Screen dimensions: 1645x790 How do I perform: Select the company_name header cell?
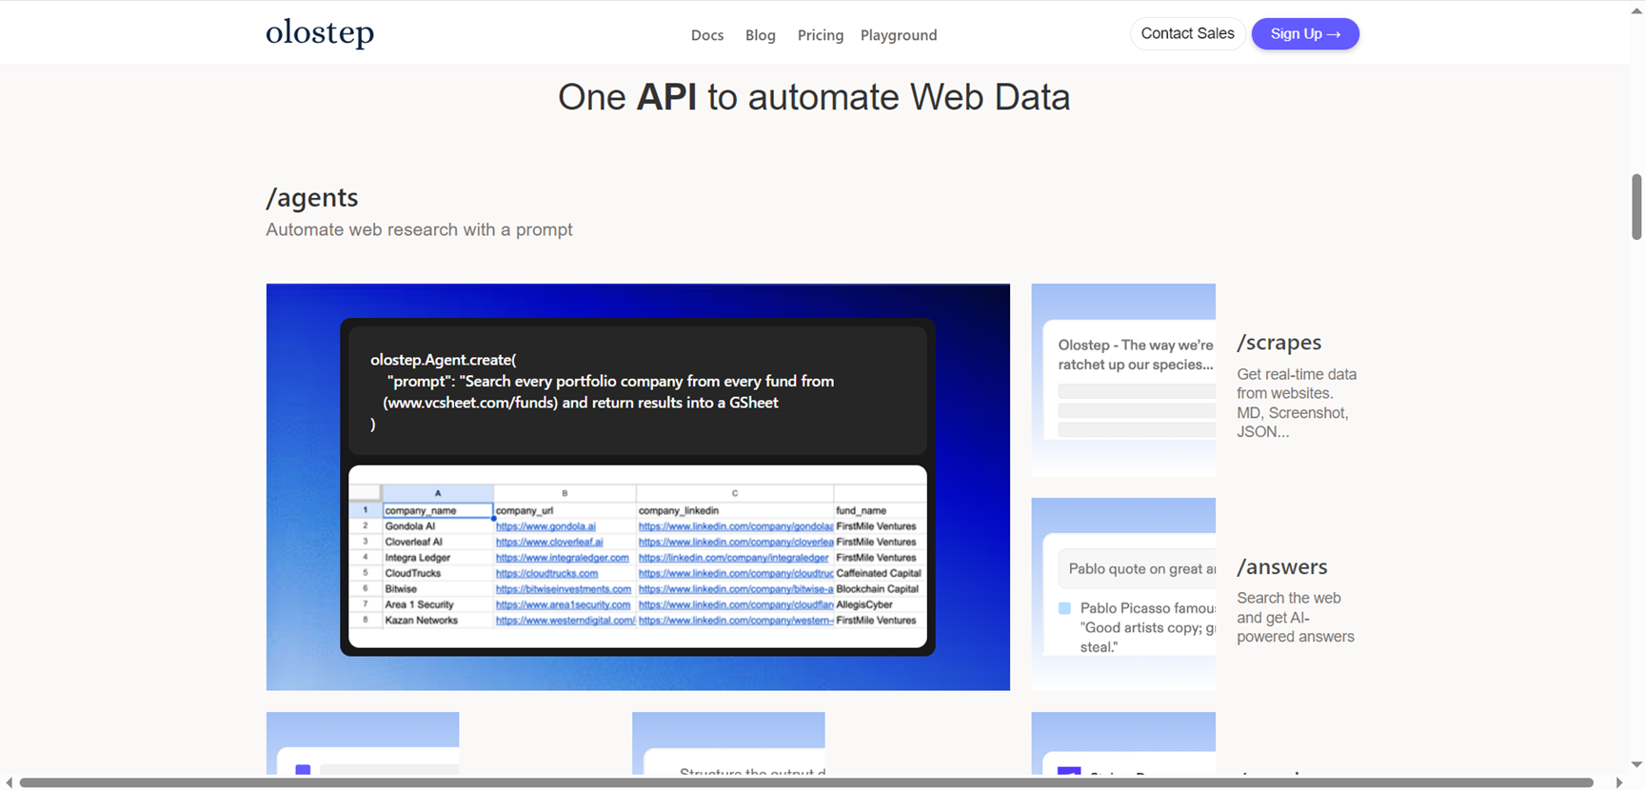438,510
